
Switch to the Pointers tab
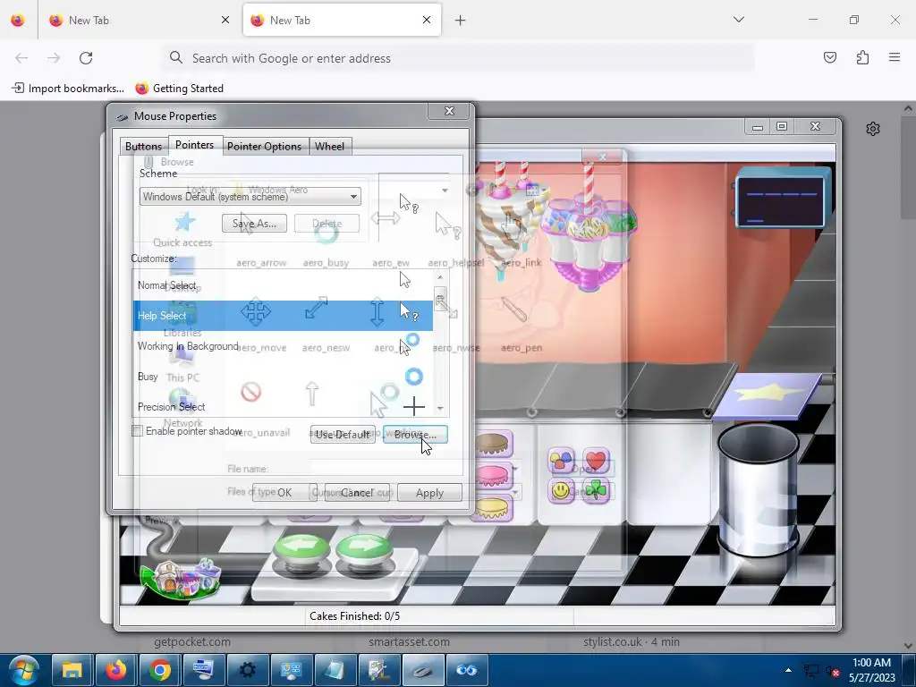point(194,145)
